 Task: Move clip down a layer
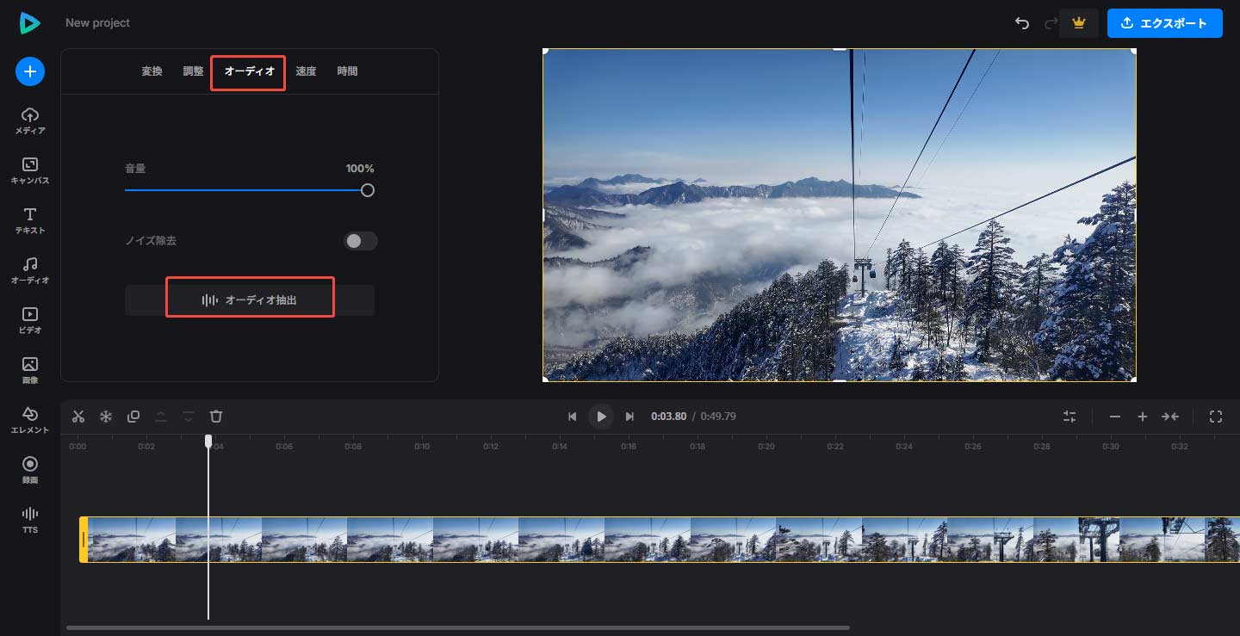point(189,417)
